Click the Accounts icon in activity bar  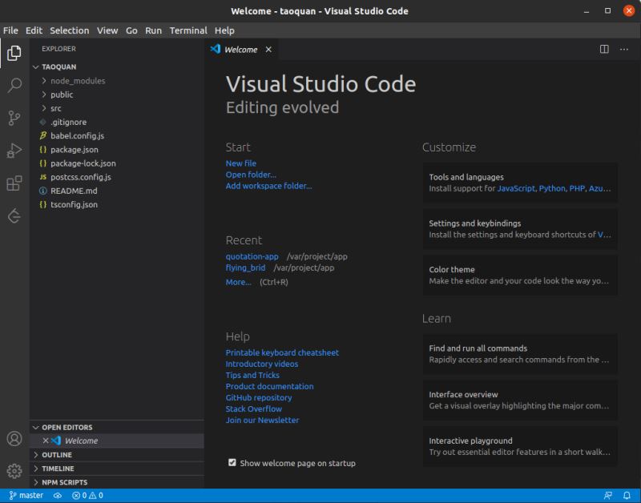[x=14, y=439]
